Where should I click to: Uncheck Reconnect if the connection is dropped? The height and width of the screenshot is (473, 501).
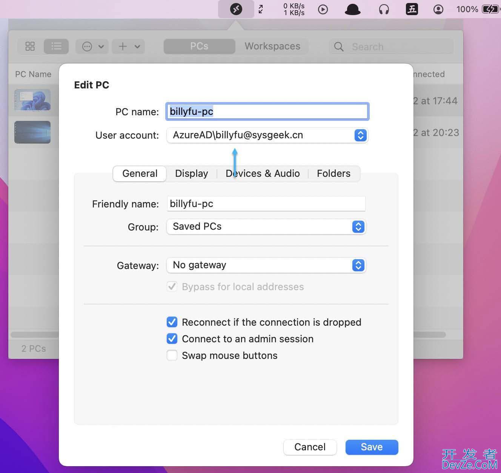pyautogui.click(x=172, y=322)
